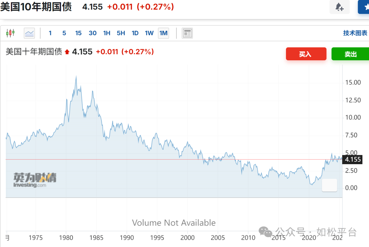Switch to 1D daily timeframe
Viewport: 369px width, 247px height.
[x=135, y=33]
